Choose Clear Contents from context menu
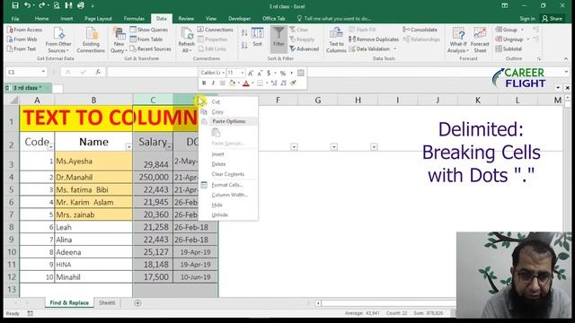Viewport: 575px width, 323px height. 227,174
